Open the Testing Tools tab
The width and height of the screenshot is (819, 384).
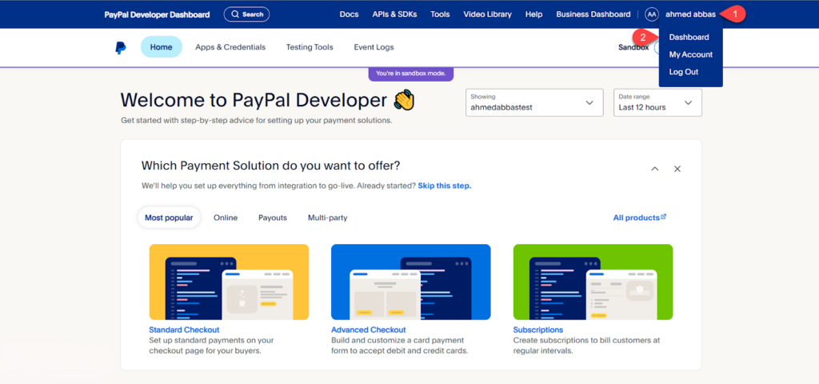coord(310,47)
